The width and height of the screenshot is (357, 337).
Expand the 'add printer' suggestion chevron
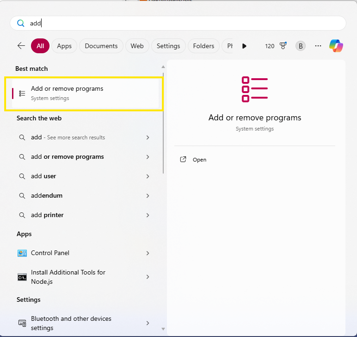[x=148, y=215]
